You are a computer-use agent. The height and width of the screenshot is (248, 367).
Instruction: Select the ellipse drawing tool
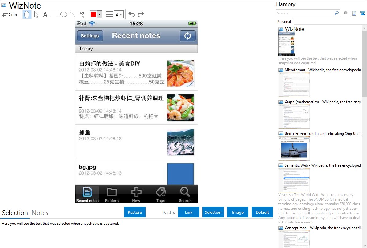pos(64,14)
